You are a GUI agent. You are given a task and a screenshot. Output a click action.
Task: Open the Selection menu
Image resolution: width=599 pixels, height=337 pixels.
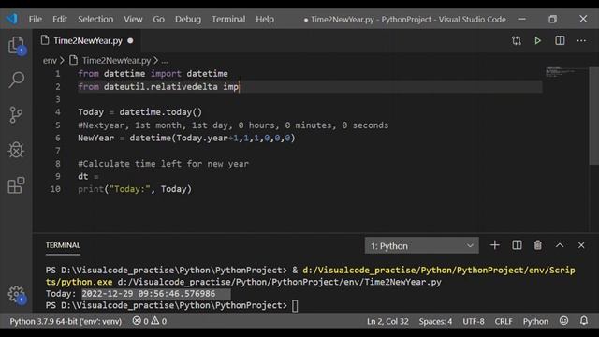(95, 19)
